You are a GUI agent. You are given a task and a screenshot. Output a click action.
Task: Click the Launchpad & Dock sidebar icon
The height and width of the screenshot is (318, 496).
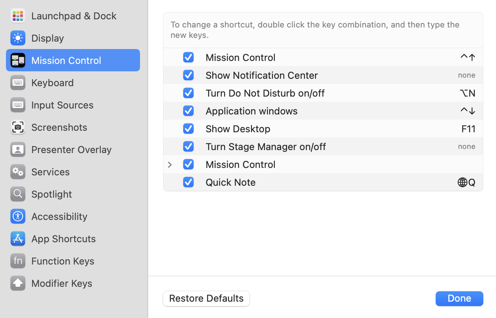click(x=18, y=16)
